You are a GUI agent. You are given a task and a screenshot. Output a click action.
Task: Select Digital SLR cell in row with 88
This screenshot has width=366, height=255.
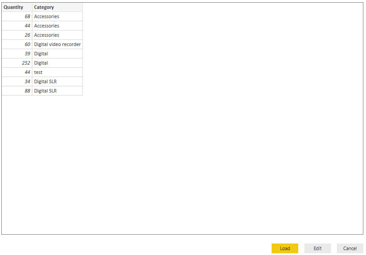pyautogui.click(x=58, y=91)
